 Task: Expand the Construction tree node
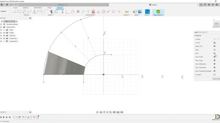point(1,39)
